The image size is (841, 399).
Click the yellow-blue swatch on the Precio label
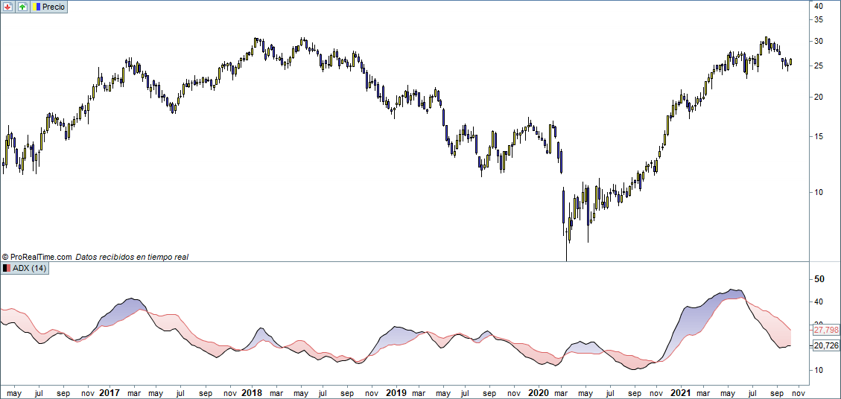(37, 7)
